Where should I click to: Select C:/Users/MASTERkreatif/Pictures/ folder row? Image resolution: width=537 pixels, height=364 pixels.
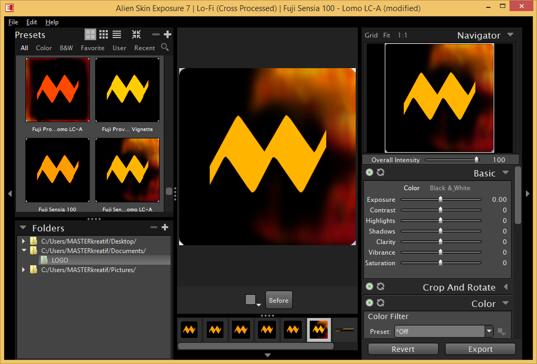tap(94, 270)
